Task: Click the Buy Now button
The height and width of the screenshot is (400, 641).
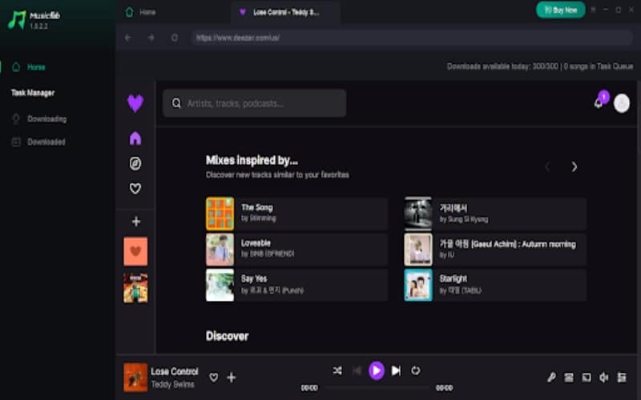Action: coord(560,10)
